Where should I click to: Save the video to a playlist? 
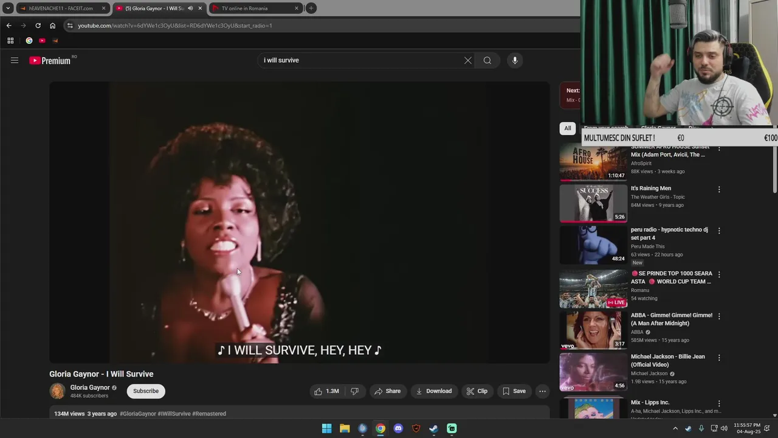pos(514,391)
